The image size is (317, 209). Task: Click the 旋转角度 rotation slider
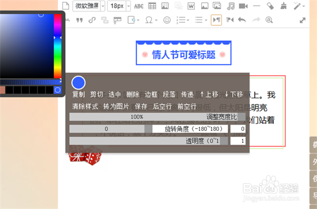coord(149,129)
